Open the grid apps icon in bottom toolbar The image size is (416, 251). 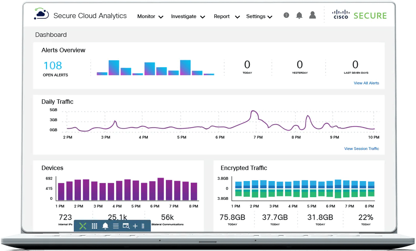tap(94, 226)
